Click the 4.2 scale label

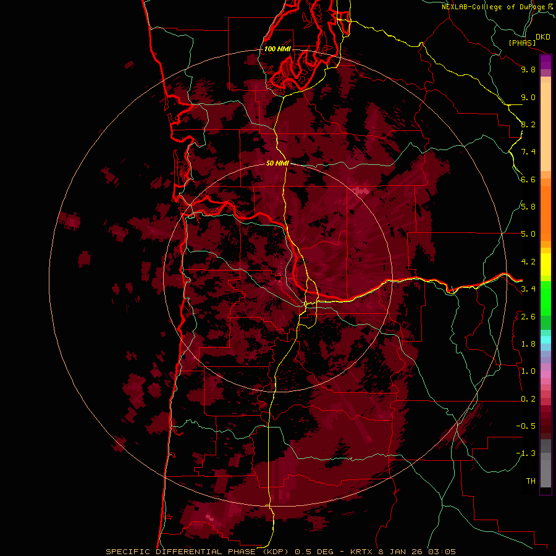pos(528,262)
